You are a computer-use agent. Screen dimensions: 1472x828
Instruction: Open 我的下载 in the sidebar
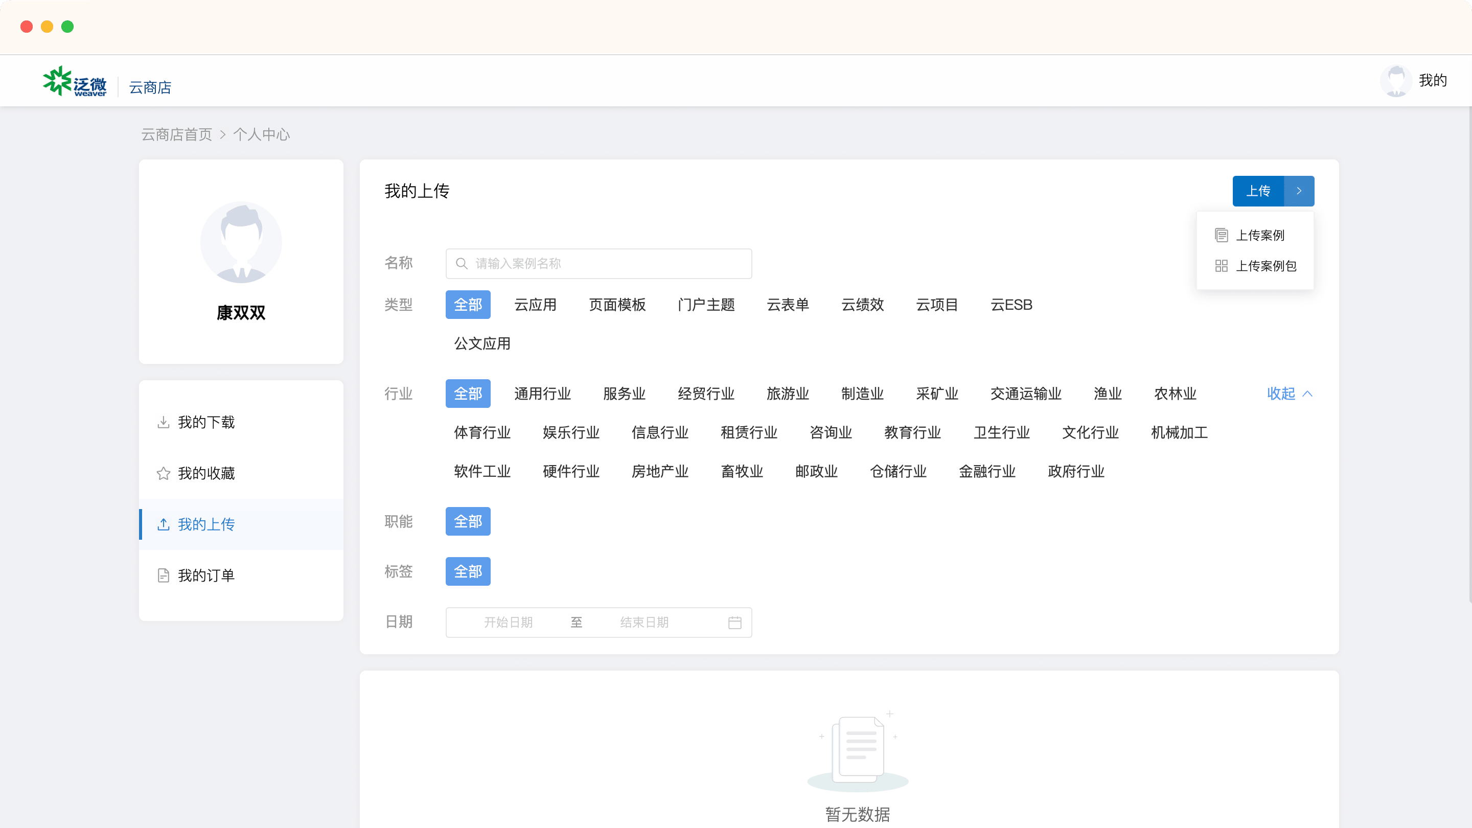pos(241,422)
